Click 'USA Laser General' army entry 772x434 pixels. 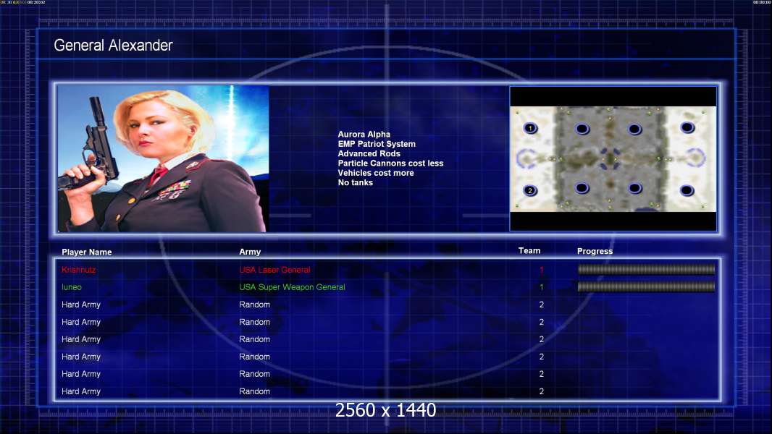(x=274, y=270)
